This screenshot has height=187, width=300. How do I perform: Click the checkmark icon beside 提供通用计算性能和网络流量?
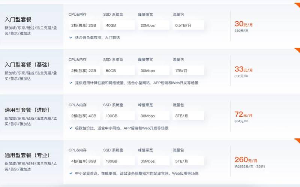[71, 83]
